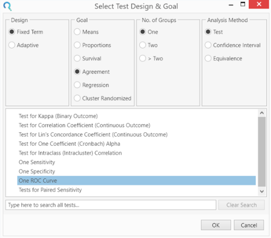Image resolution: width=271 pixels, height=238 pixels.
Task: Choose Cluster Randomized goal
Action: tap(77, 98)
